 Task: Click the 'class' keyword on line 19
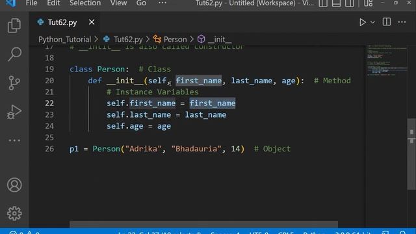[81, 70]
